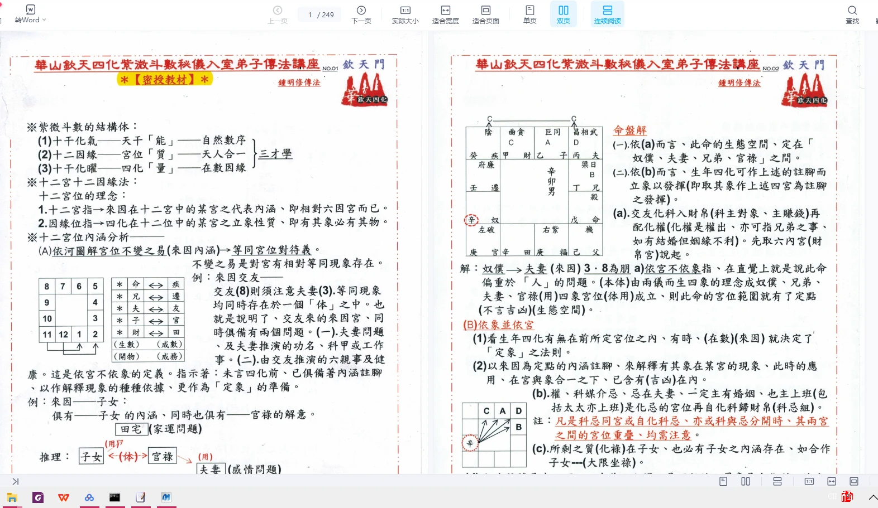Open the purple app icon in taskbar

tap(38, 497)
